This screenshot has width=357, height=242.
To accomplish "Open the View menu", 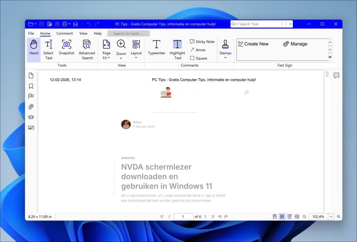I will coord(83,33).
